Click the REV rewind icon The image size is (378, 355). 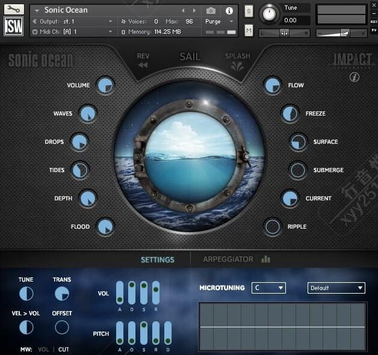[x=143, y=65]
